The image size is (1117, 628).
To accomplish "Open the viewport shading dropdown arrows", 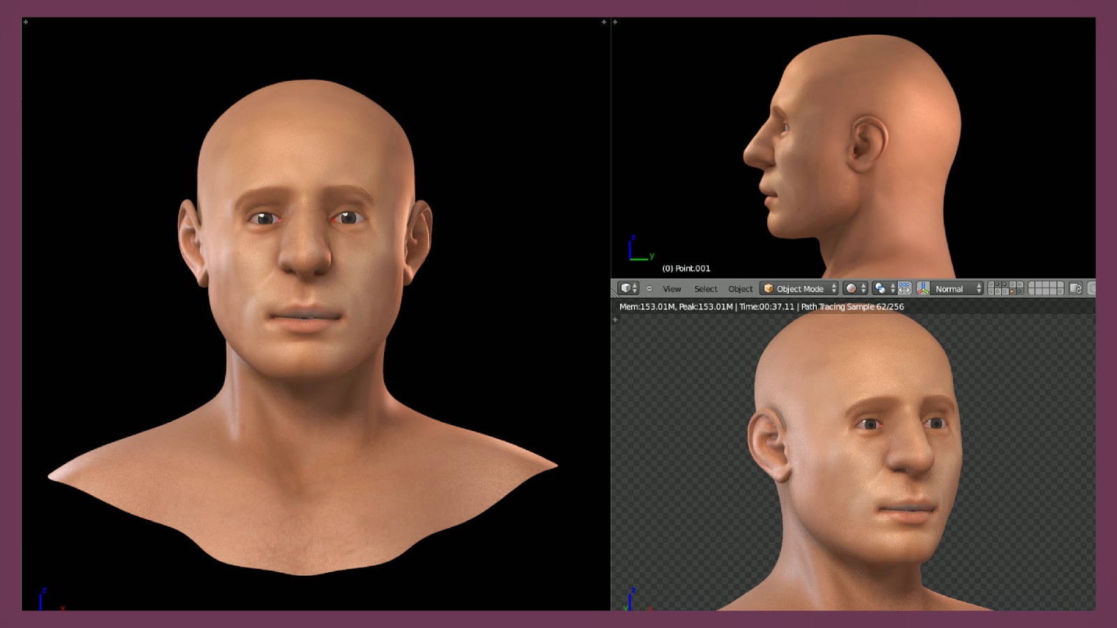I will click(x=864, y=289).
